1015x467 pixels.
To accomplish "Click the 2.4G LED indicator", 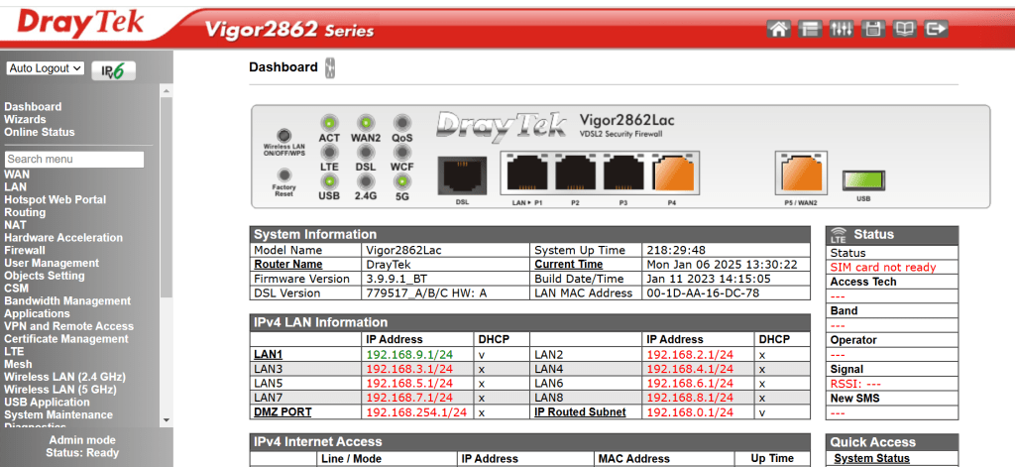I will pos(366,181).
